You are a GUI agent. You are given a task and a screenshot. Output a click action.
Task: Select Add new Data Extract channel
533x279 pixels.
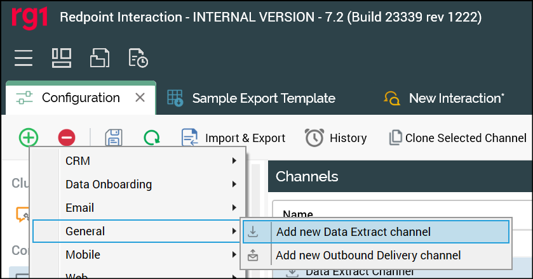point(353,232)
